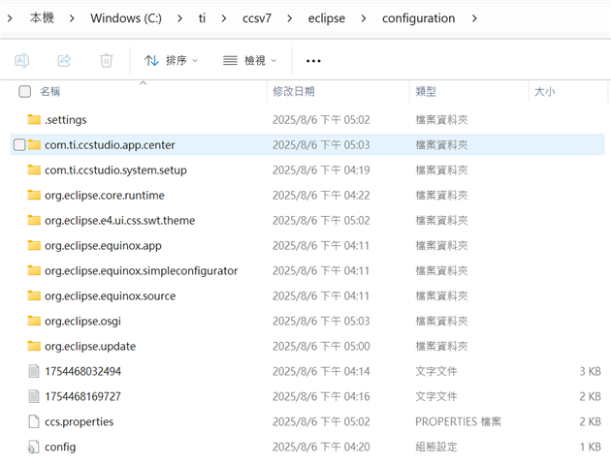Image resolution: width=611 pixels, height=464 pixels.
Task: Expand chevron after Windows (C:) breadcrumb
Action: point(179,18)
